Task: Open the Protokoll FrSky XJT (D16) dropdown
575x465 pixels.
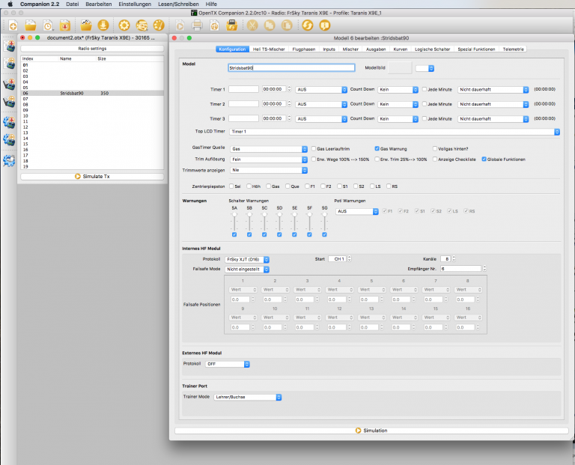Action: pos(247,258)
